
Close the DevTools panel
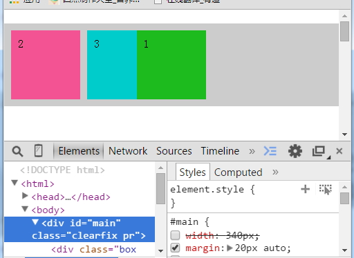[x=339, y=151]
